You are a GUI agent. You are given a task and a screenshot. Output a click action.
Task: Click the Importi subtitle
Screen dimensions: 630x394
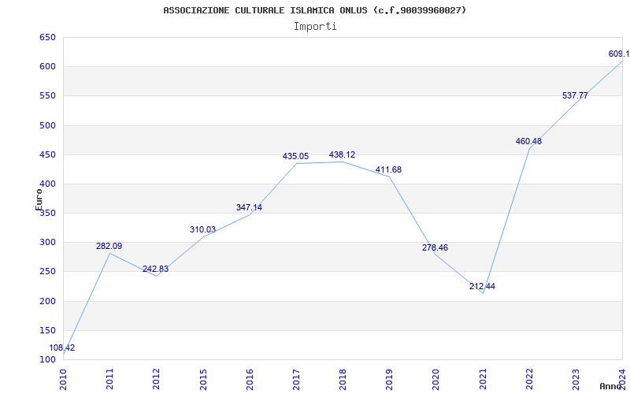[x=315, y=27]
